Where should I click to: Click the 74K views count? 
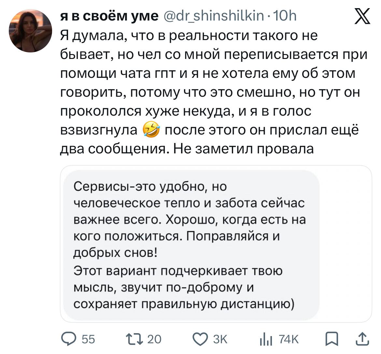tap(289, 340)
